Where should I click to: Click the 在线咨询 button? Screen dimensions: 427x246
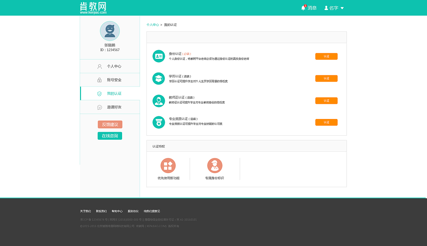110,136
